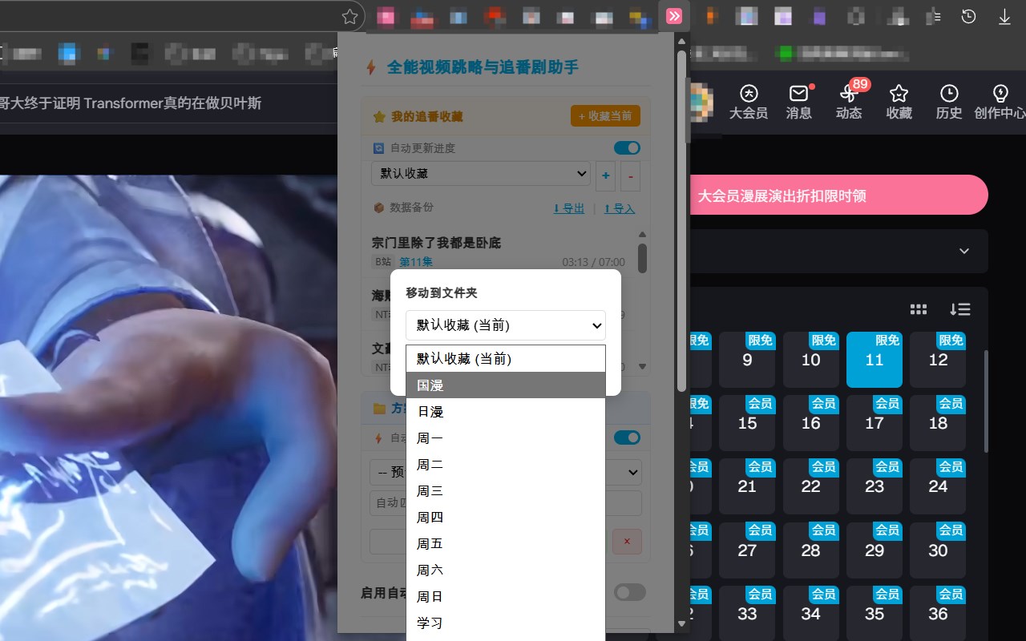Open the 移动到文件夹 combo box
Screen dimensions: 1026x641
click(x=506, y=325)
